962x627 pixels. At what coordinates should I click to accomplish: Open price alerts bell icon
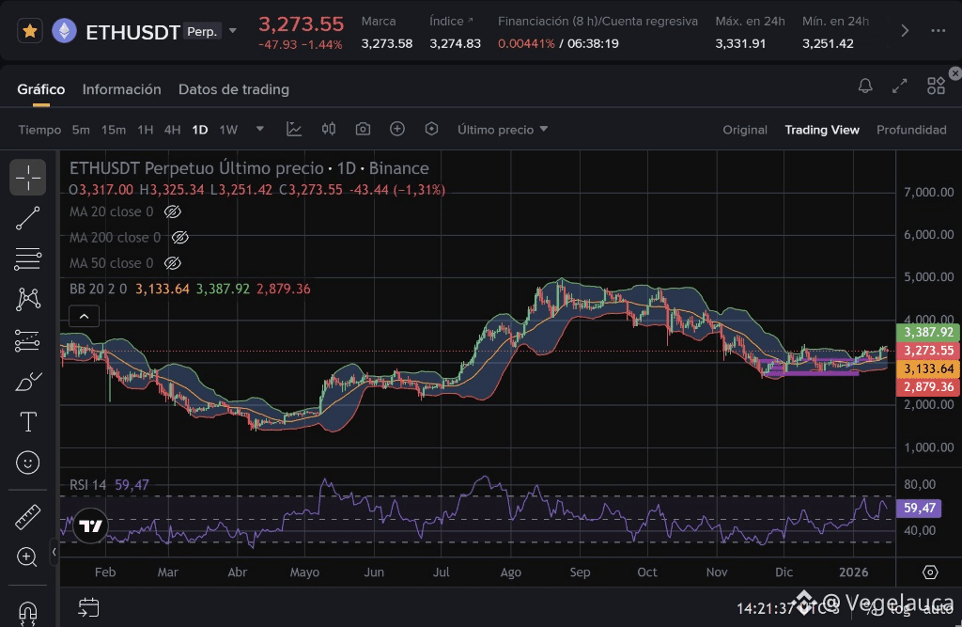(x=865, y=86)
